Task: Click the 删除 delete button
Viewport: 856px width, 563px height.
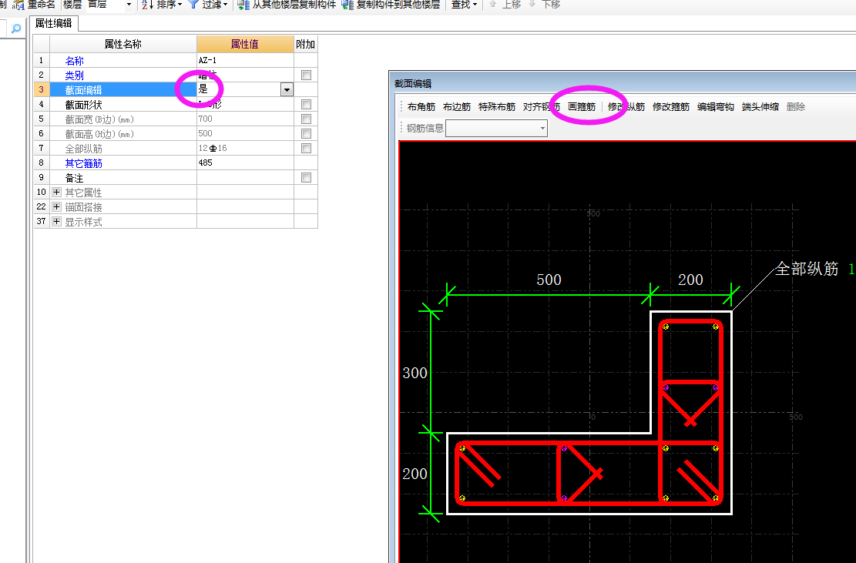Action: (796, 107)
